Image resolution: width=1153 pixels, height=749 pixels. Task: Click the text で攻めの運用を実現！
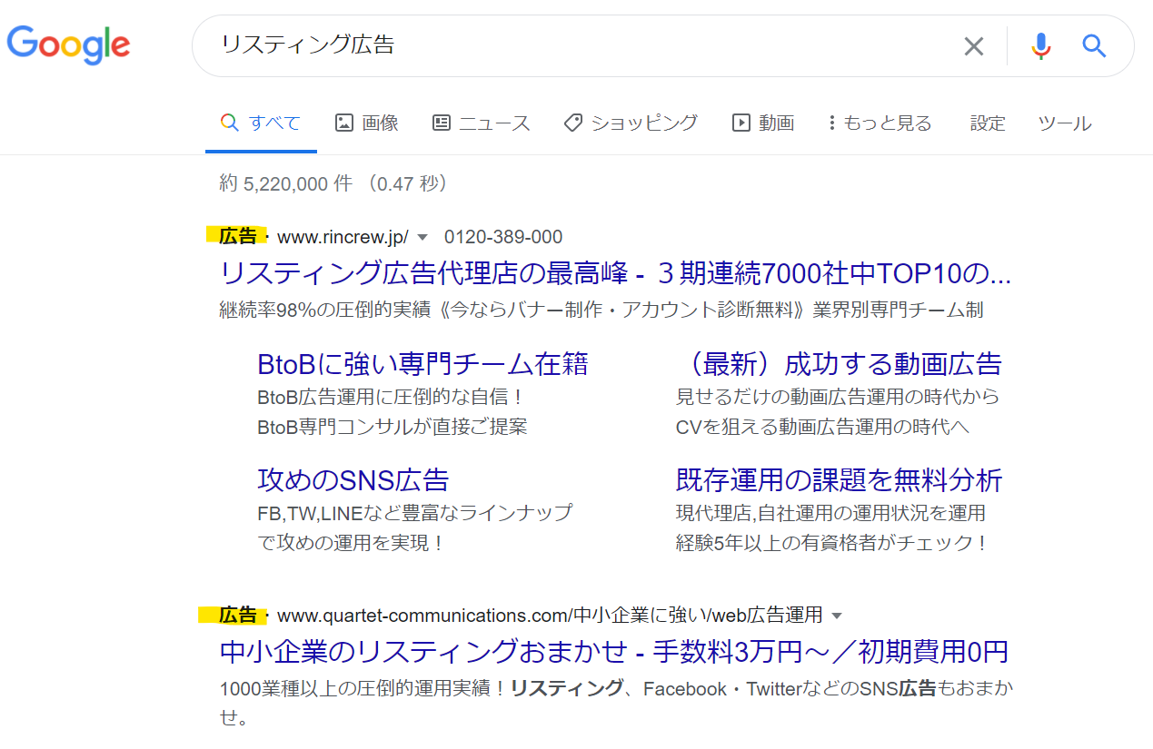[352, 543]
